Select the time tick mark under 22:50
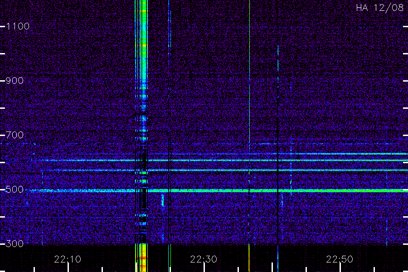This screenshot has height=272, width=408. [340, 267]
